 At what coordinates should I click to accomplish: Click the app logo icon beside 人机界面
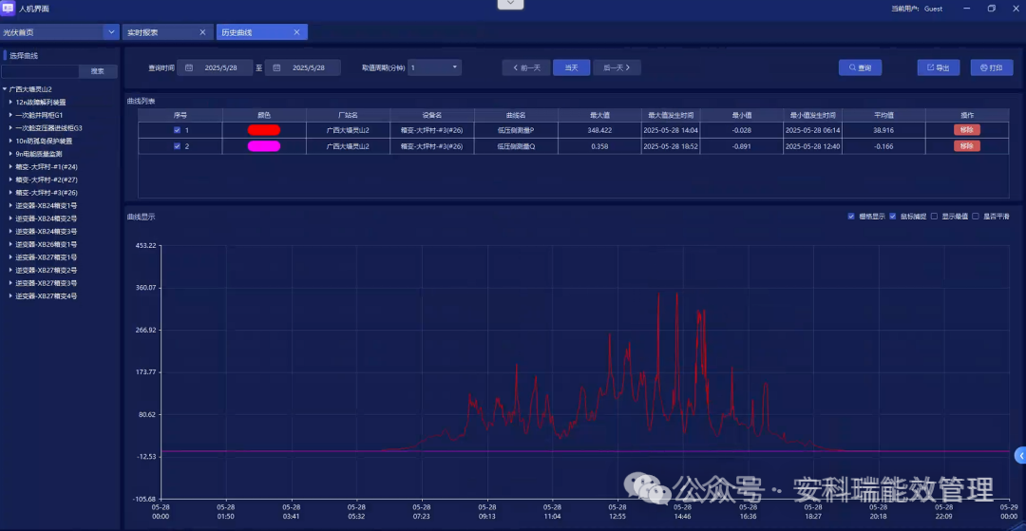[9, 9]
